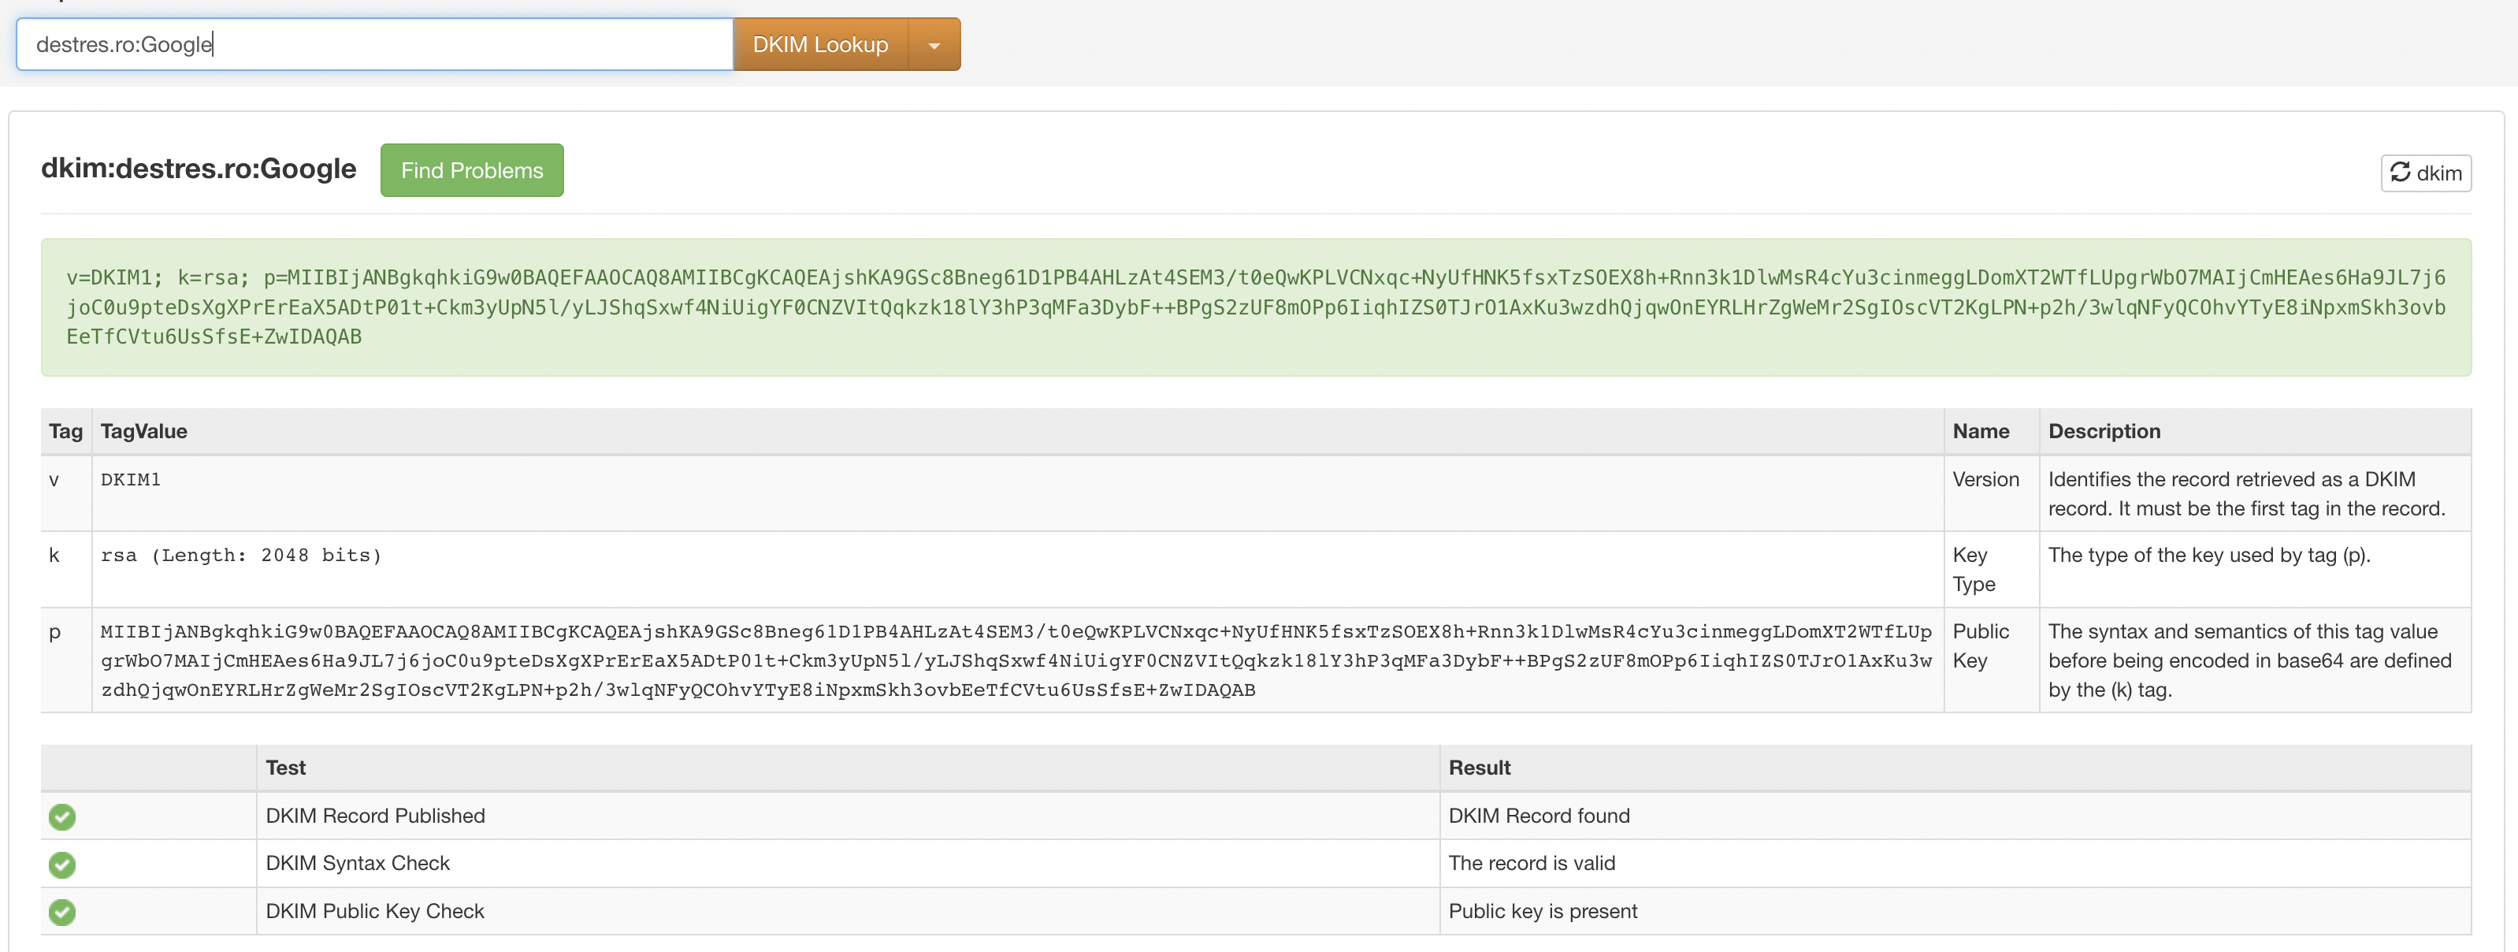2518x952 pixels.
Task: Click the TagValue column header
Action: click(x=143, y=431)
